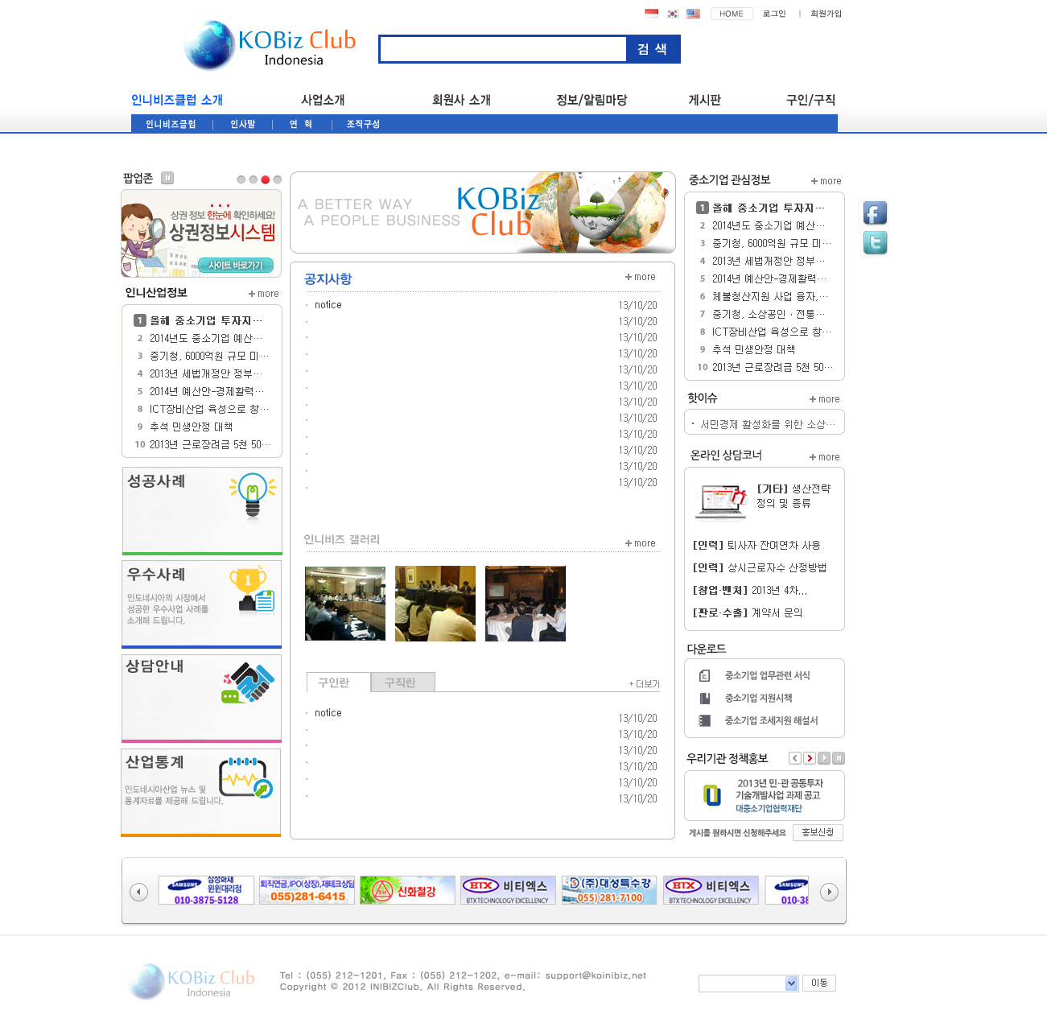Open the Facebook page icon
Viewport: 1047px width, 1031px height.
875,213
